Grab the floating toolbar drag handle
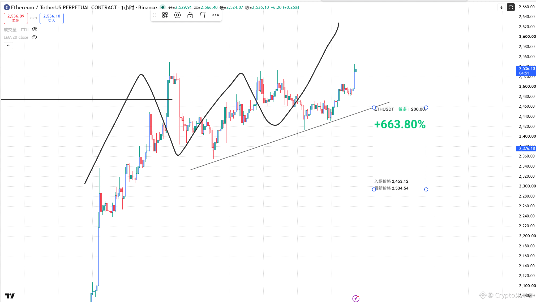Screen dimensions: 536x302 pos(155,15)
